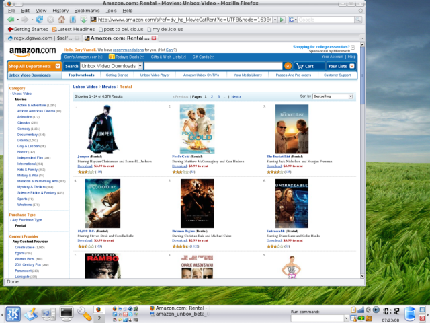Viewport: 430px width, 323px height.
Task: Click the Fool's Gold poster thumbnail
Action: point(197,129)
